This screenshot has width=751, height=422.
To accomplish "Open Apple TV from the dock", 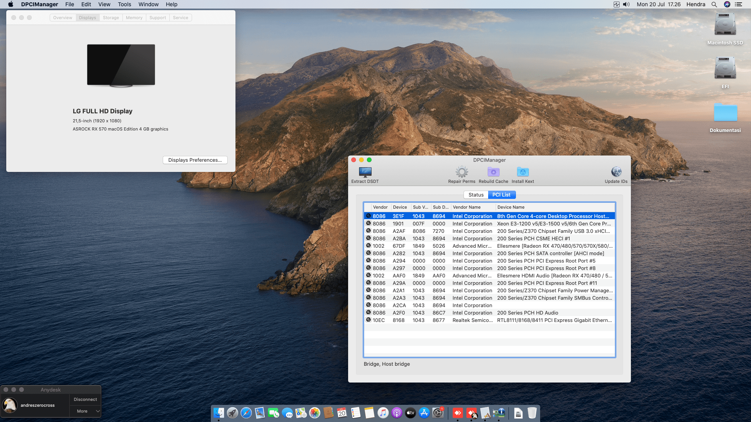I will [410, 413].
